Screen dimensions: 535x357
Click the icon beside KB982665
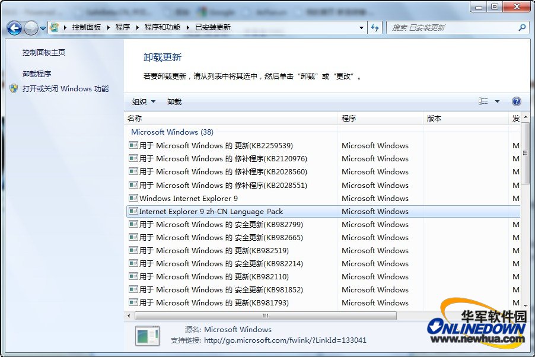click(x=133, y=237)
